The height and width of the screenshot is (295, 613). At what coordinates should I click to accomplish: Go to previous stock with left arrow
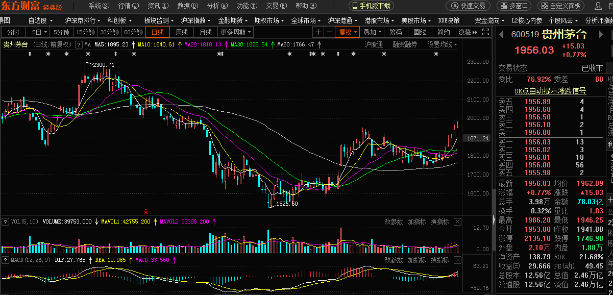[502, 35]
